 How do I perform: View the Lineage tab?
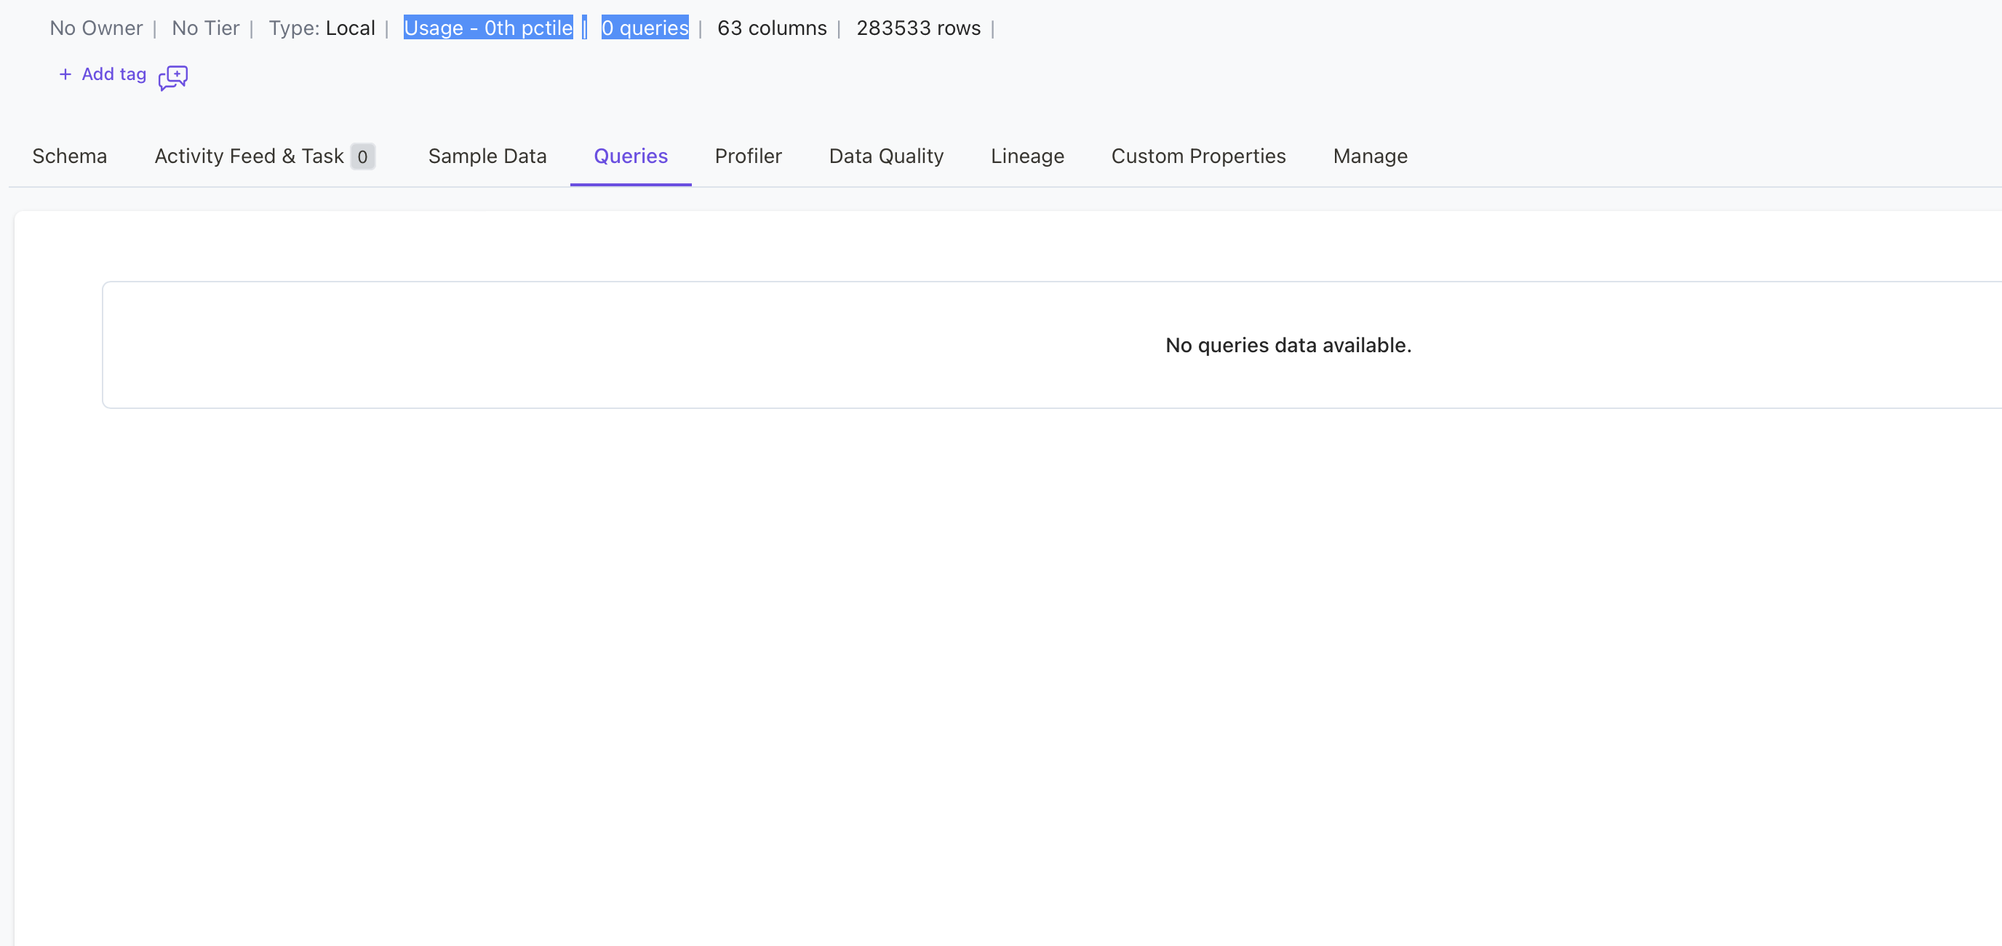click(x=1026, y=156)
